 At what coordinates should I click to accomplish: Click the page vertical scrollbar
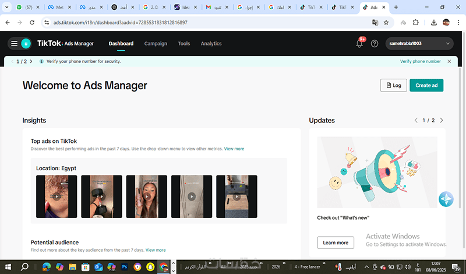[460, 138]
